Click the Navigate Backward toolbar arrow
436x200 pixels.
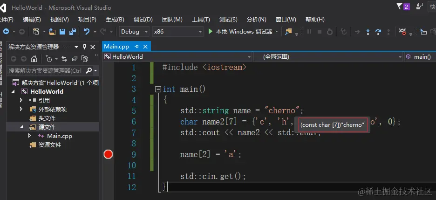pos(6,32)
